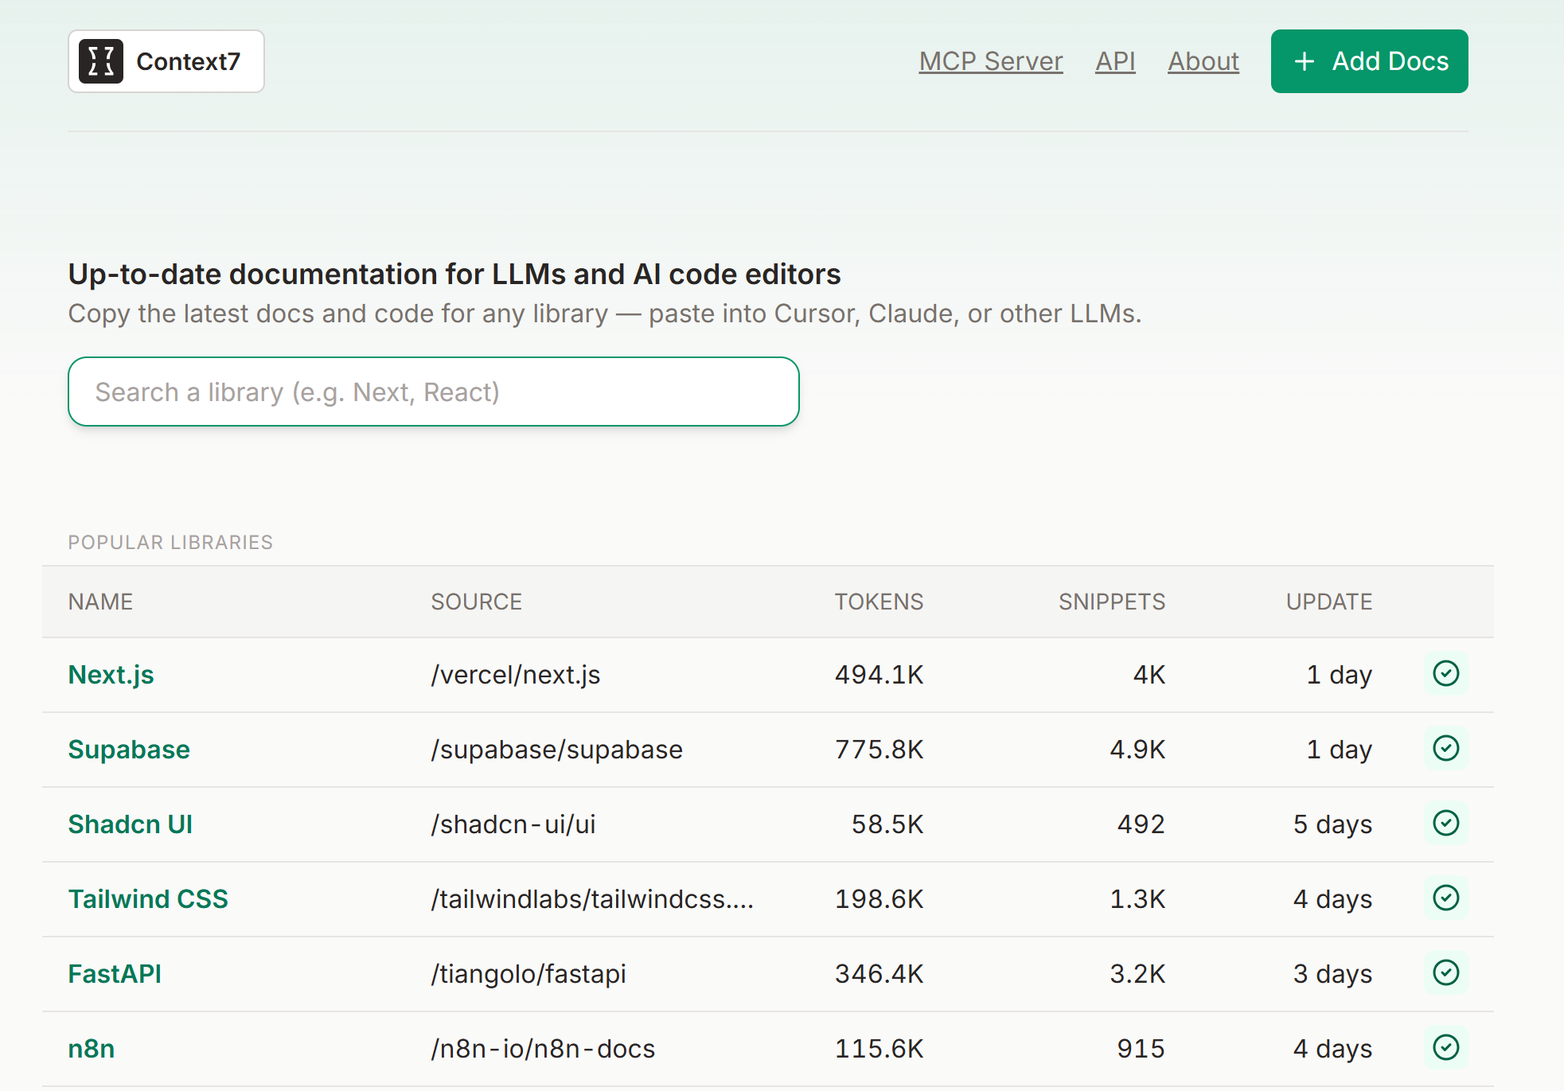Screen dimensions: 1564x1091
Task: Click the 346.4K tokens value
Action: click(880, 974)
